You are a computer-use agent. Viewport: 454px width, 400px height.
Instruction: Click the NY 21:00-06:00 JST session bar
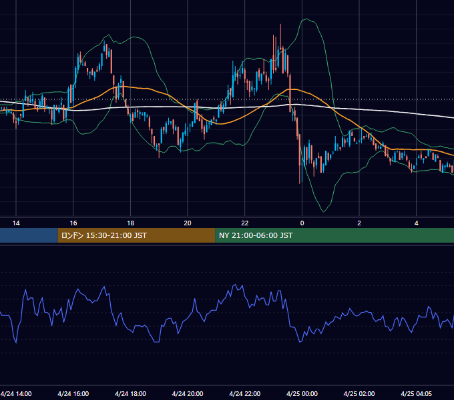point(334,235)
